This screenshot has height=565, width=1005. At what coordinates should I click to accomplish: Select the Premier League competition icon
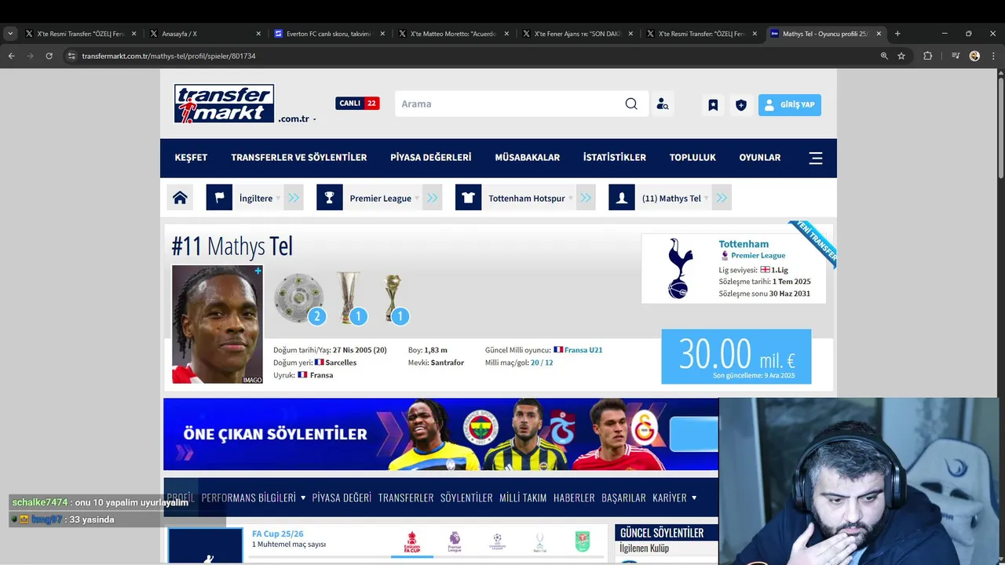tap(455, 542)
